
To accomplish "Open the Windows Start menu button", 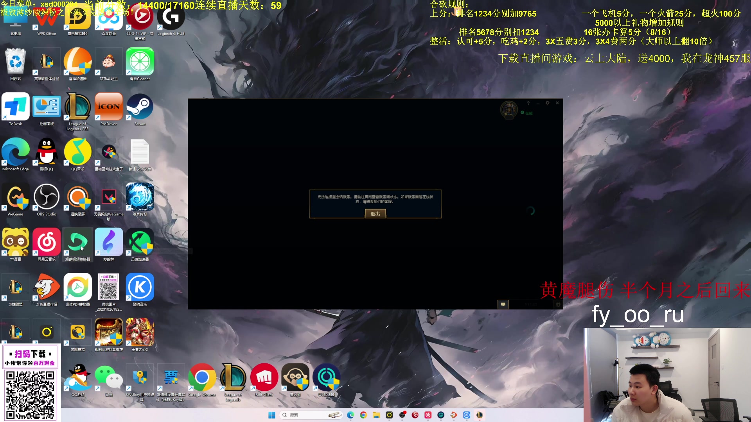I will 272,415.
